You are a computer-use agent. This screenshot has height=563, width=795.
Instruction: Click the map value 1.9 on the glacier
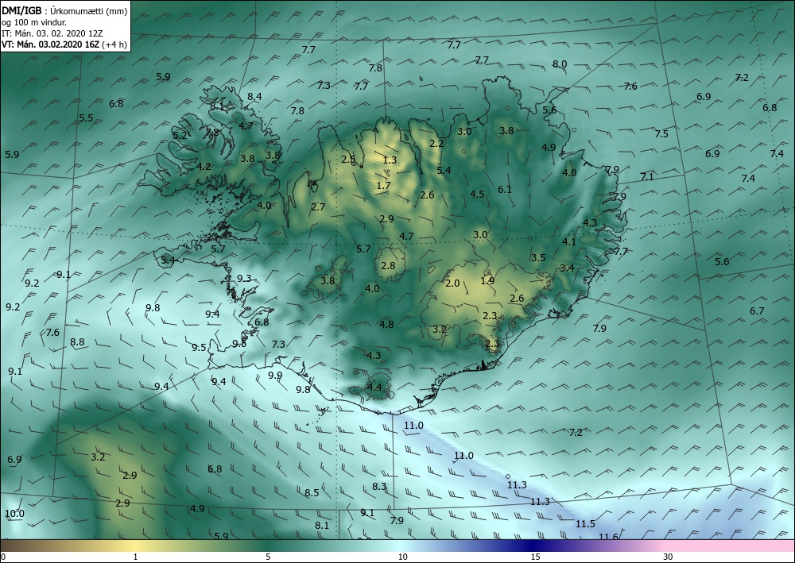pyautogui.click(x=488, y=280)
